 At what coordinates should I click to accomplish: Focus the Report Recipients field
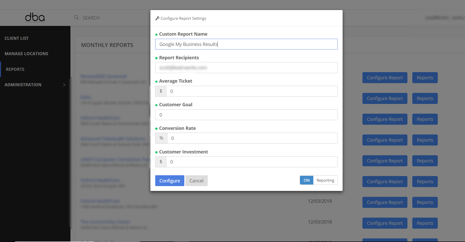(x=246, y=68)
